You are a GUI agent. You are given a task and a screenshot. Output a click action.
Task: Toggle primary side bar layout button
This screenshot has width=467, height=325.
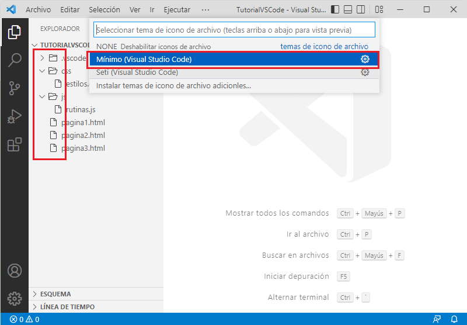coord(335,9)
